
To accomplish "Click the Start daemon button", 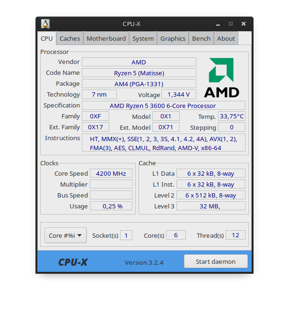I will pyautogui.click(x=216, y=261).
